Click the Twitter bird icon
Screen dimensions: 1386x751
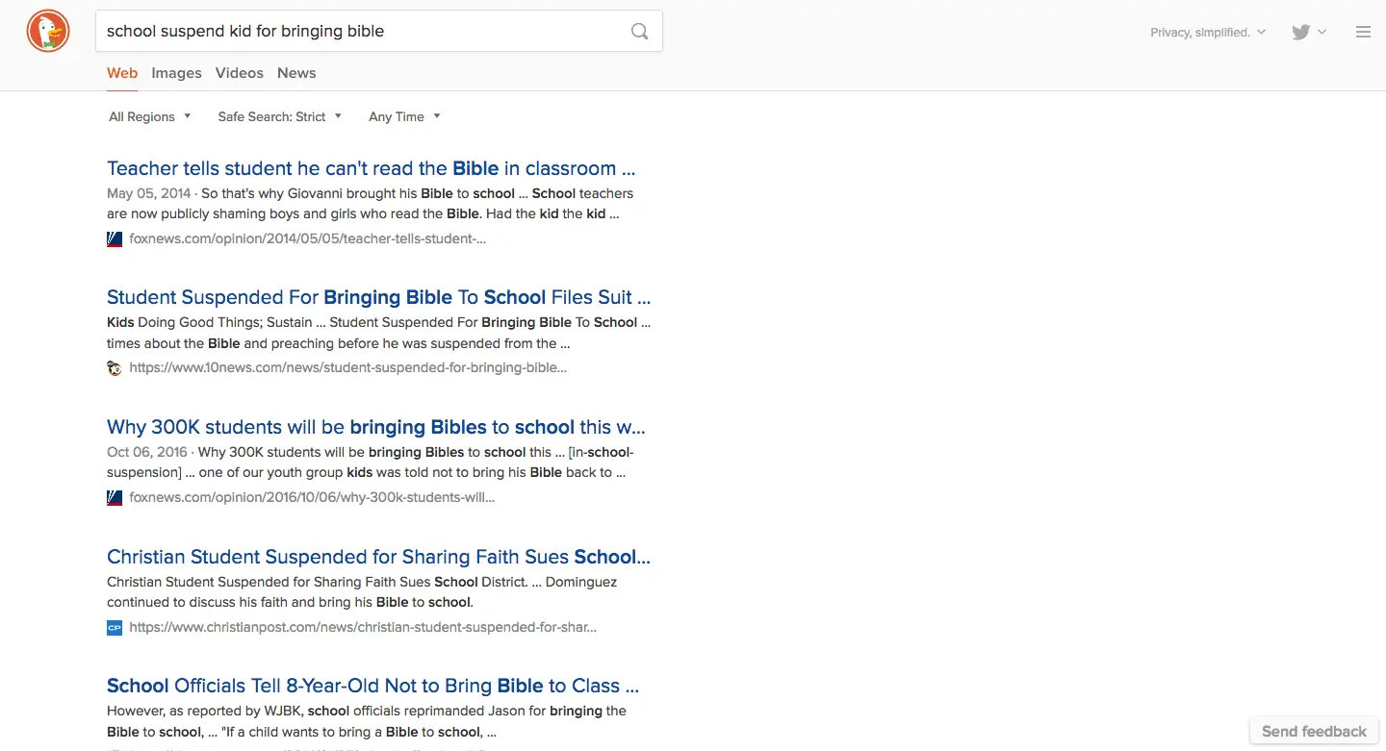tap(1300, 32)
